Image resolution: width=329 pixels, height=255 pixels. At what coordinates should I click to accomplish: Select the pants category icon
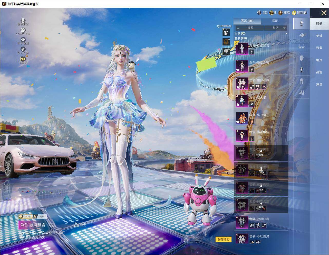tap(302, 81)
